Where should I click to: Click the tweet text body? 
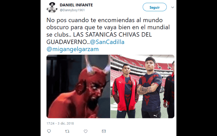point(108,34)
